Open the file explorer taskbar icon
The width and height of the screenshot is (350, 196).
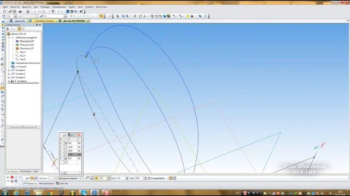[x=39, y=193]
